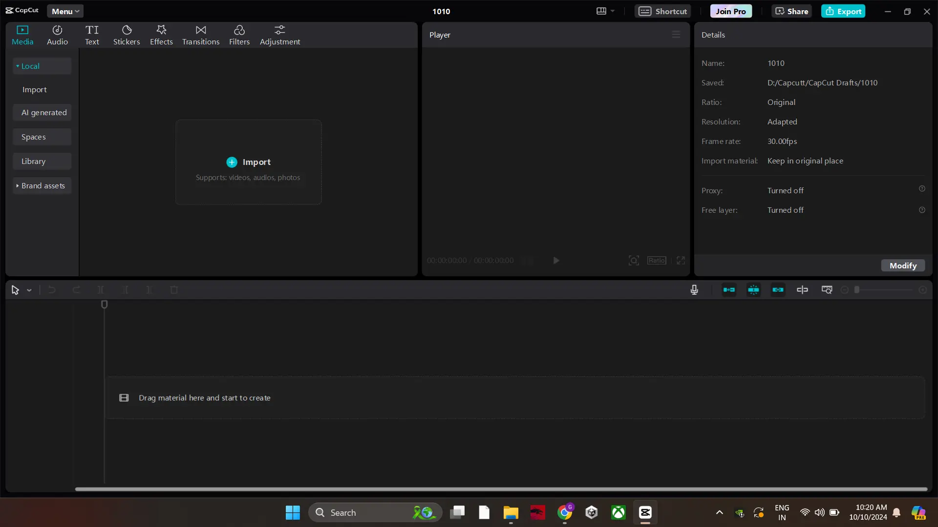This screenshot has width=938, height=527.
Task: Click the Media tab icon
Action: pos(22,30)
